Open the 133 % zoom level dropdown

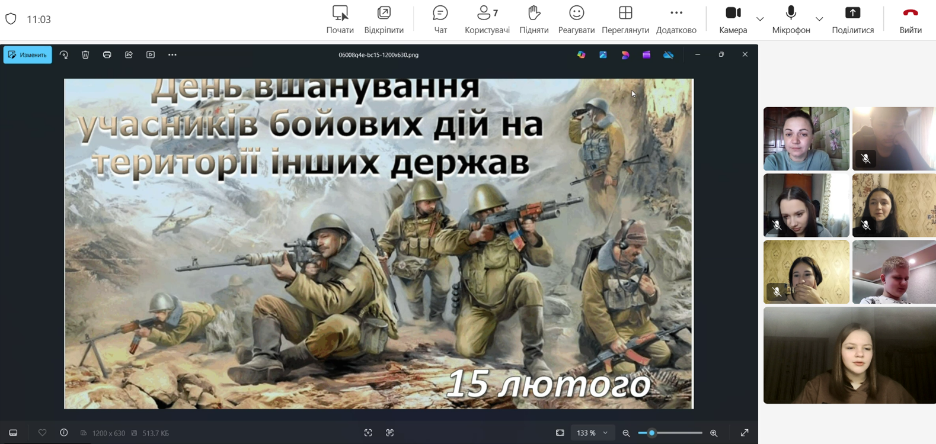click(592, 433)
